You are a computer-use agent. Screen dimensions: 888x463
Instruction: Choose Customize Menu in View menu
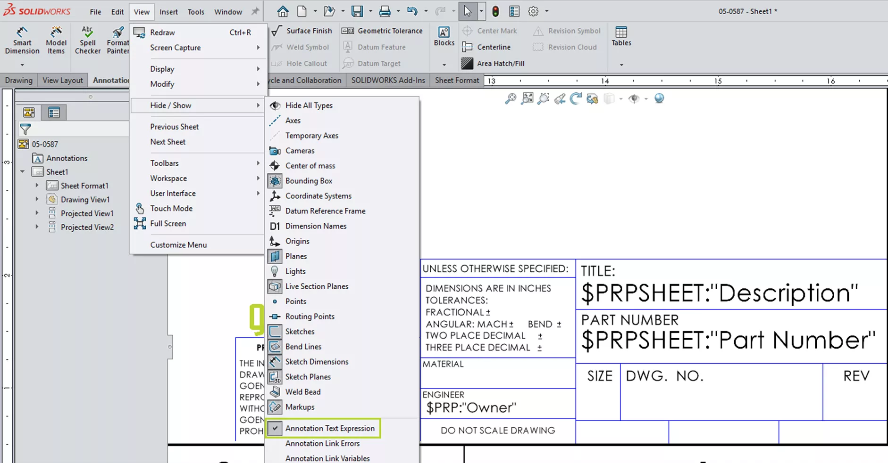tap(178, 245)
